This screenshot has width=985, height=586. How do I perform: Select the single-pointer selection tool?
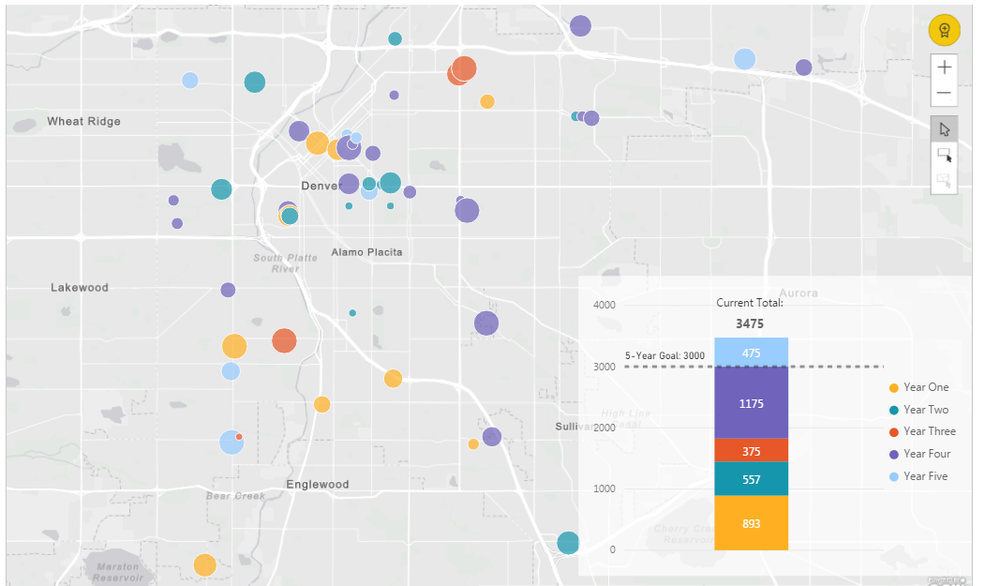click(944, 128)
